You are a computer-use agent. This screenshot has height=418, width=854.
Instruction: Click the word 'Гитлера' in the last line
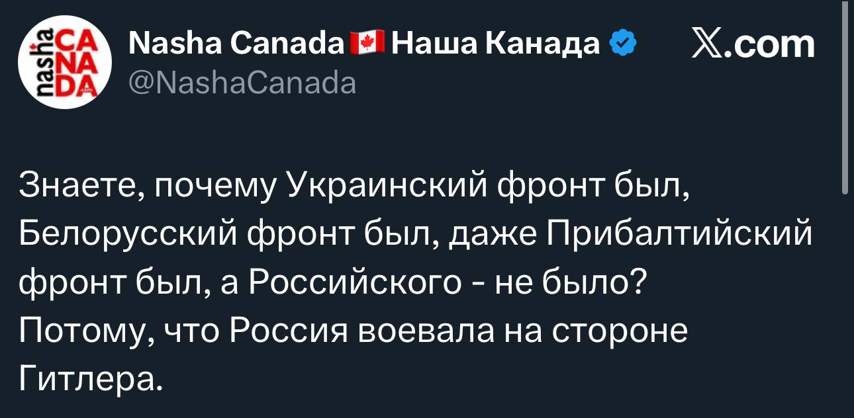(x=88, y=378)
